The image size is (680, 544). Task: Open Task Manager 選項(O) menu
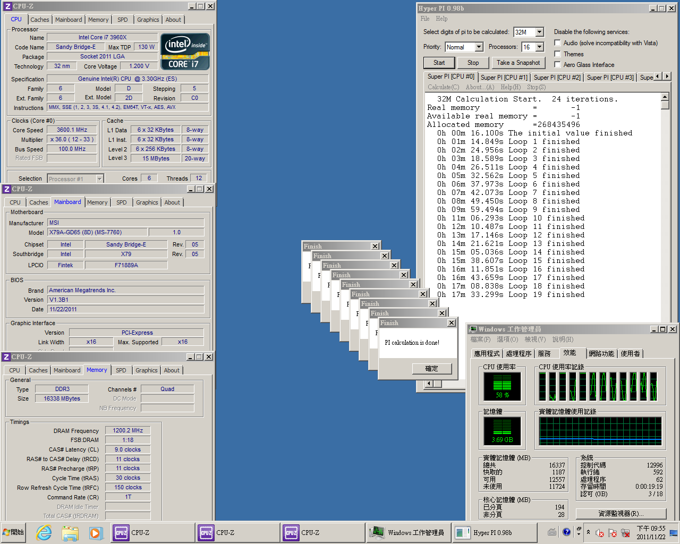click(x=507, y=339)
